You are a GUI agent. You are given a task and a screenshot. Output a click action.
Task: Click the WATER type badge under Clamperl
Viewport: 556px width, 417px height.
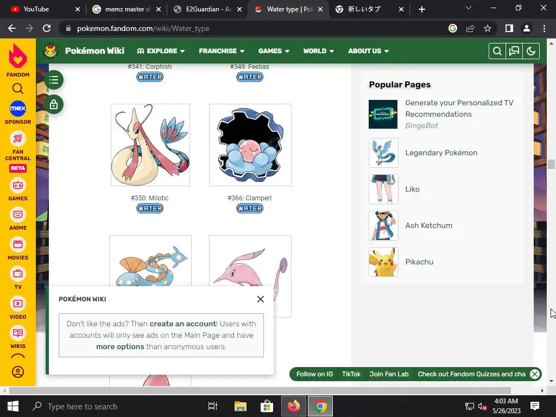[250, 208]
